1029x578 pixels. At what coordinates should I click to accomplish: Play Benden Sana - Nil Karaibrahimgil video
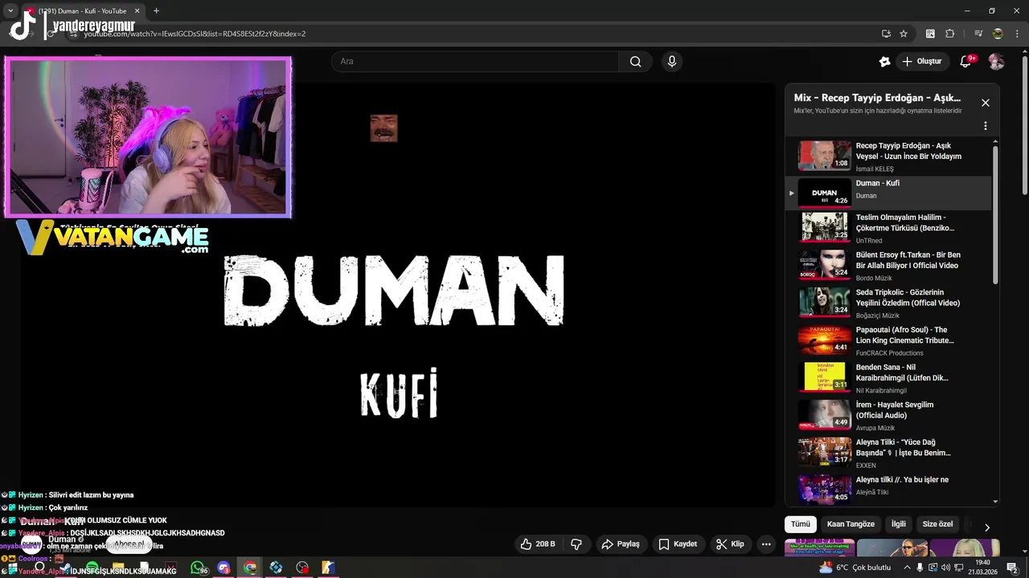[890, 377]
